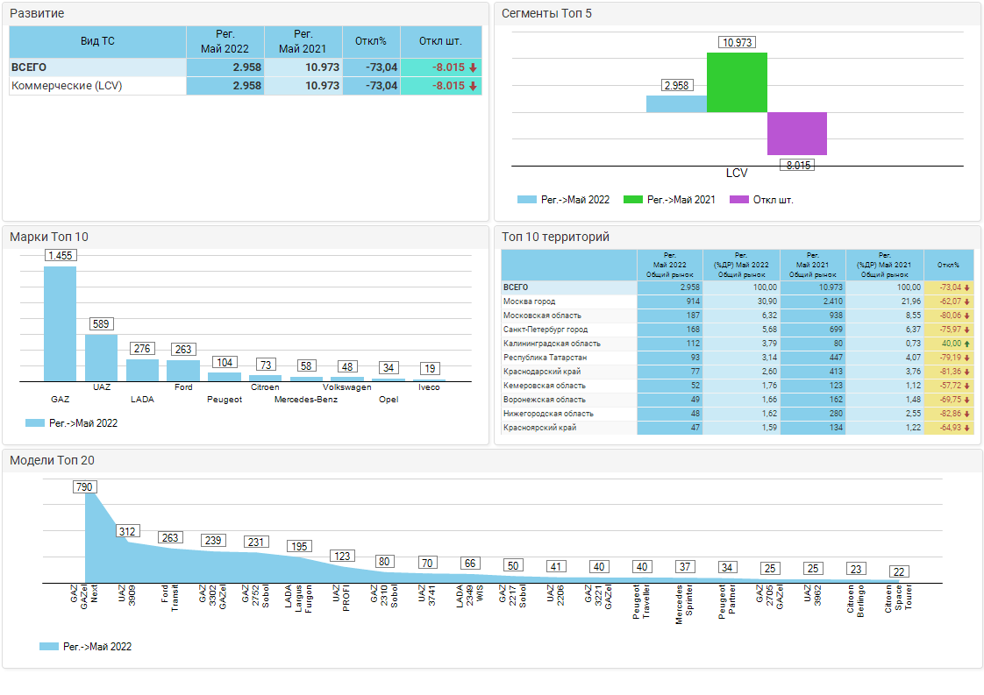This screenshot has width=984, height=695.
Task: Select the Республика Татарстан row label
Action: [539, 358]
